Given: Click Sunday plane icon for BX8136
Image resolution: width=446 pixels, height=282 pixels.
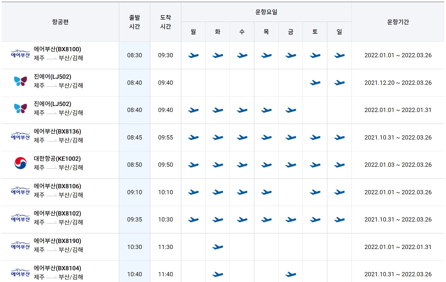Looking at the screenshot, I should 339,137.
